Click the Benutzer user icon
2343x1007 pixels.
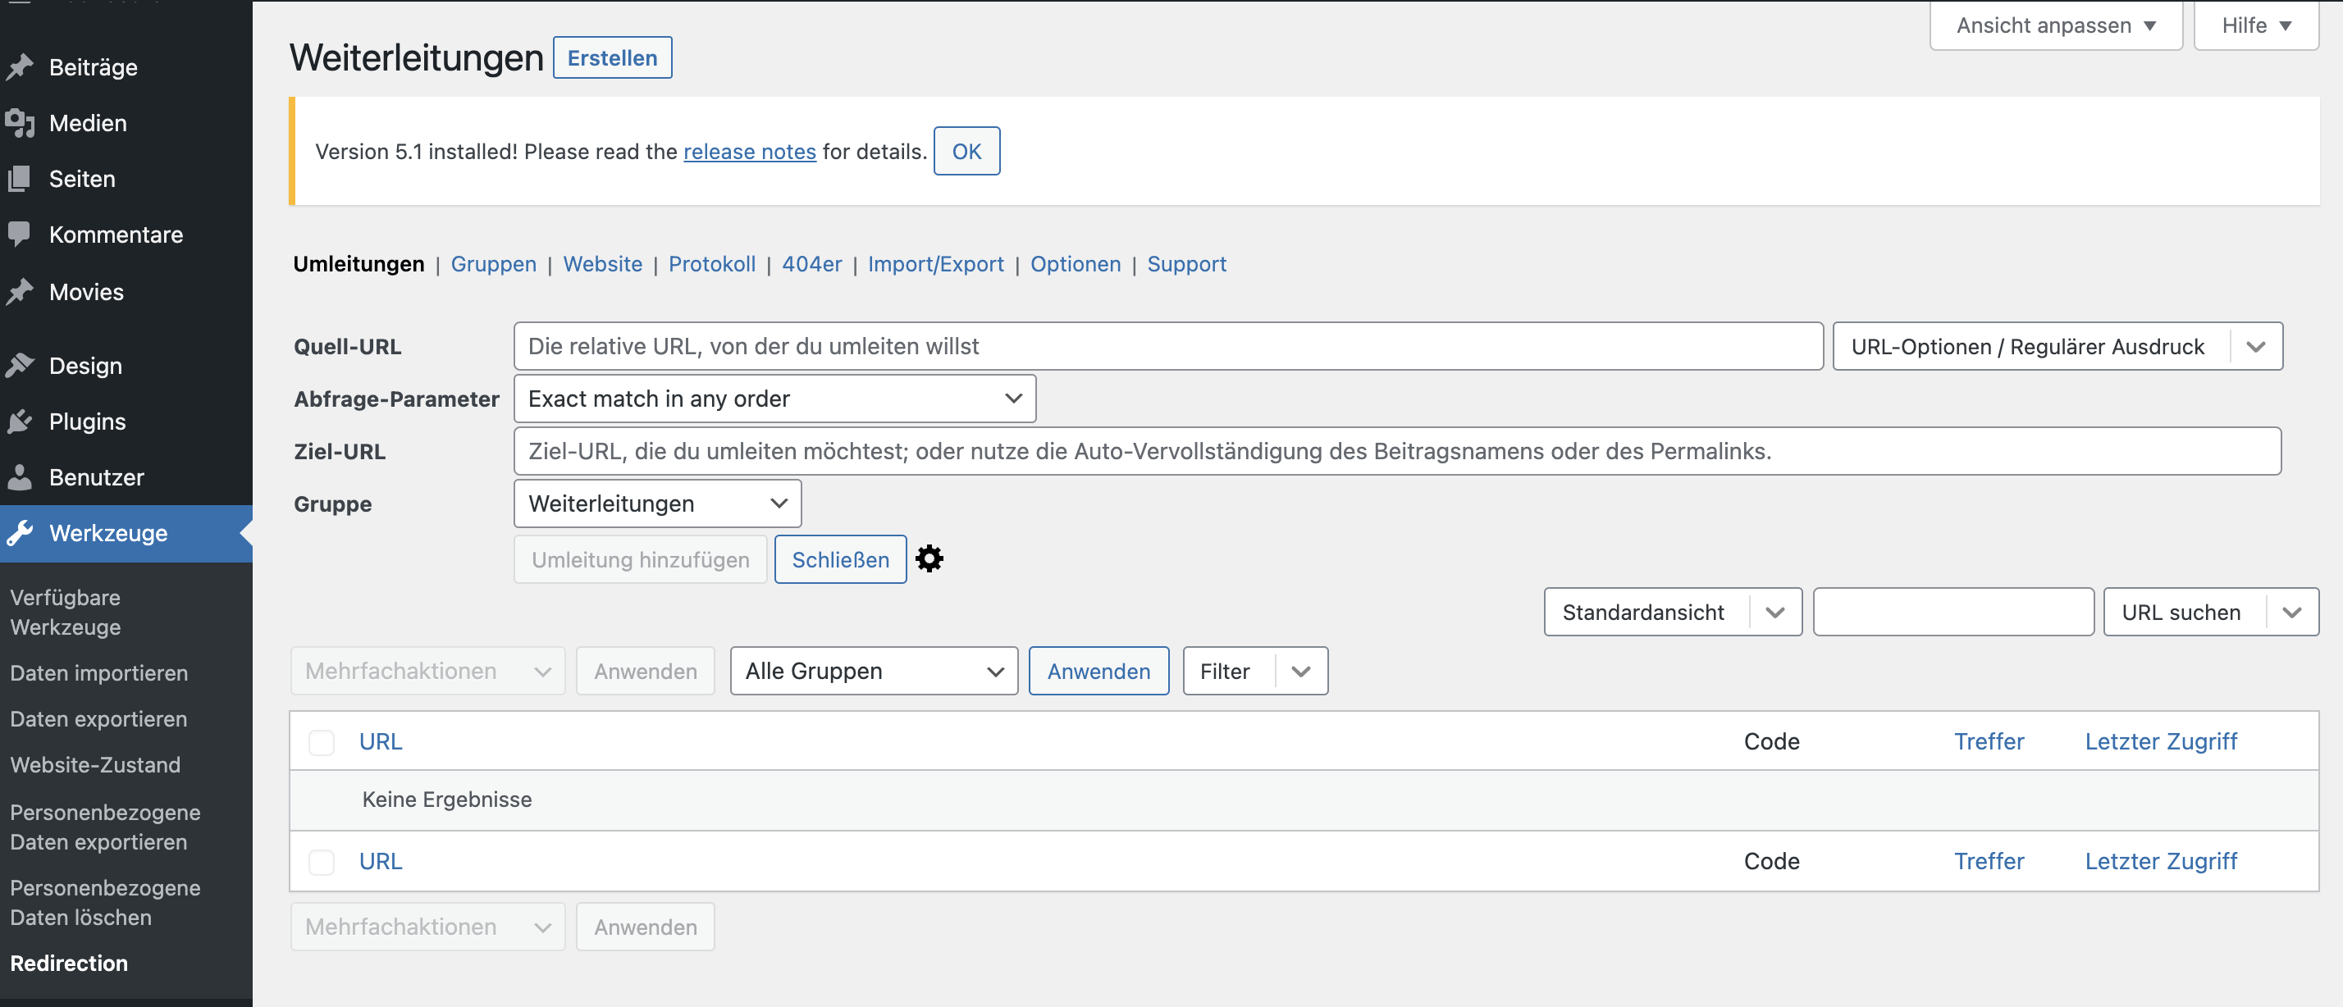pos(20,477)
